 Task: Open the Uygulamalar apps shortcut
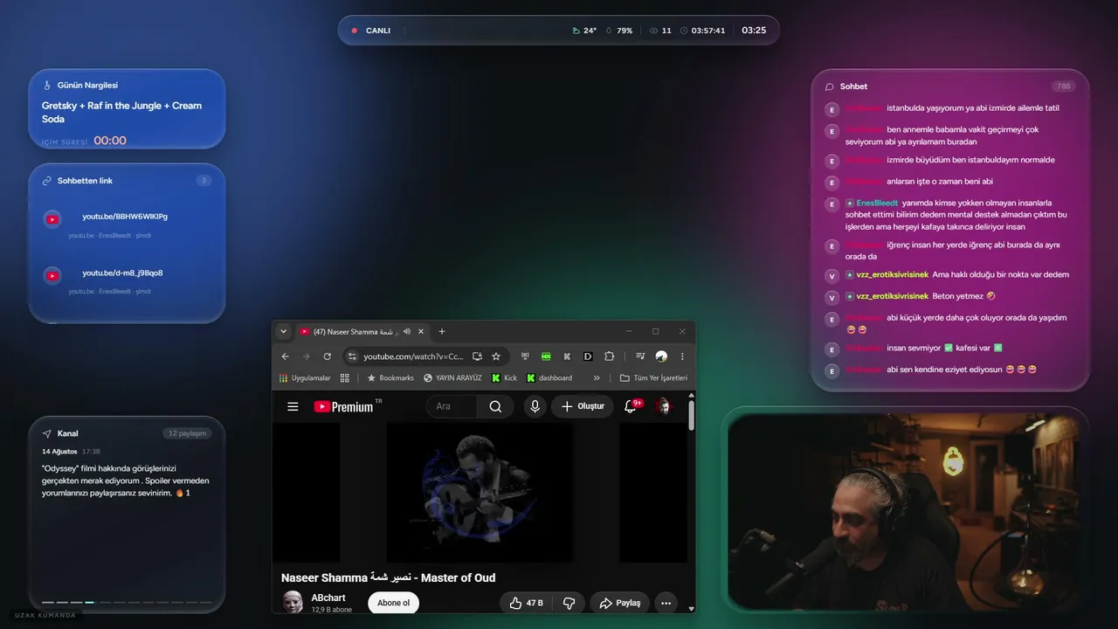tap(305, 378)
